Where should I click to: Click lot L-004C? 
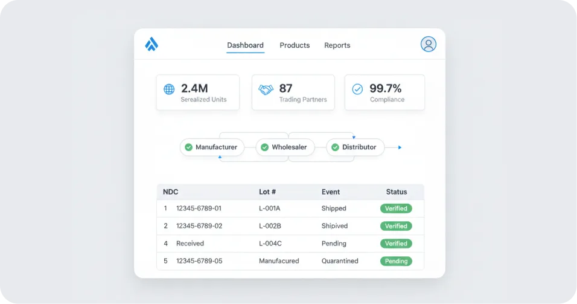tap(270, 244)
